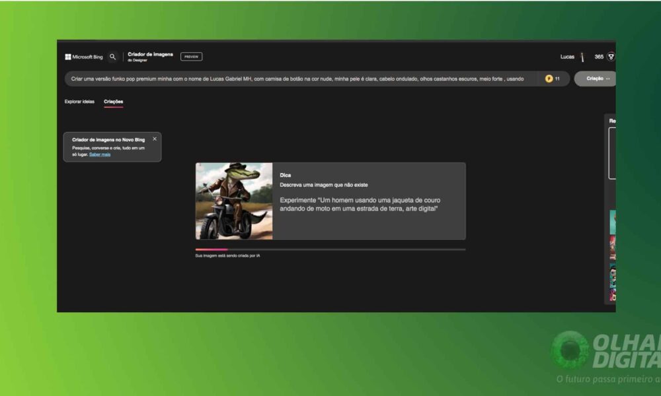Click the alligator on motorcycle thumbnail
Screen dimensions: 661x396
pyautogui.click(x=234, y=201)
